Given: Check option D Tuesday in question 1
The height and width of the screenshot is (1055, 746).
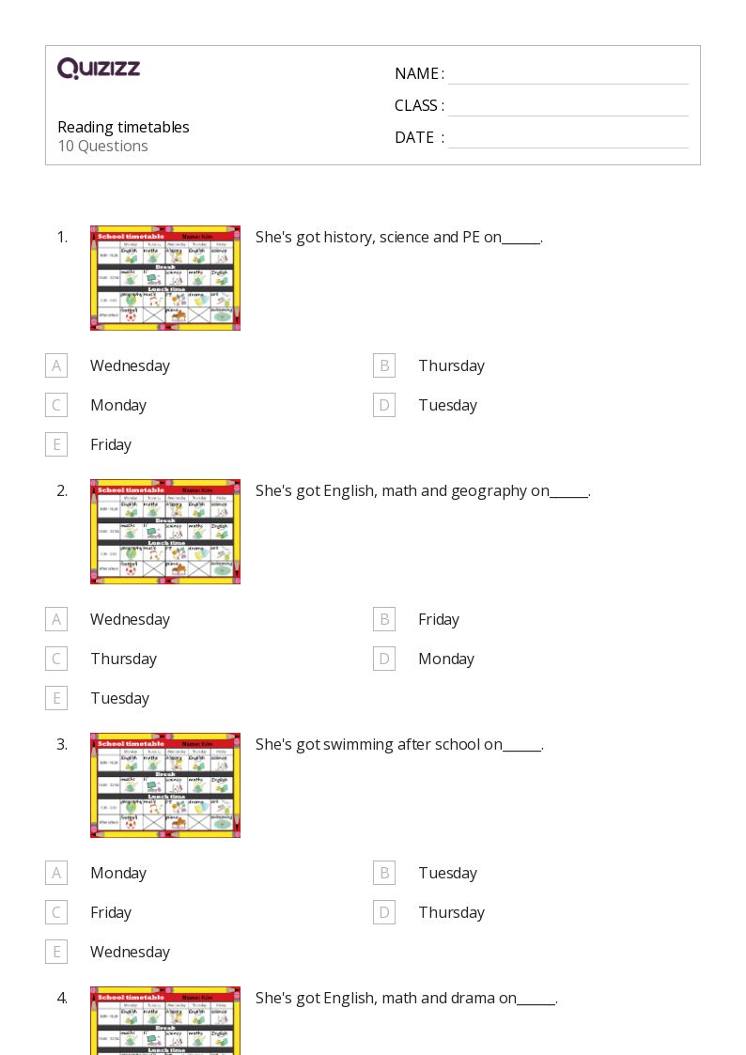Looking at the screenshot, I should [x=383, y=405].
